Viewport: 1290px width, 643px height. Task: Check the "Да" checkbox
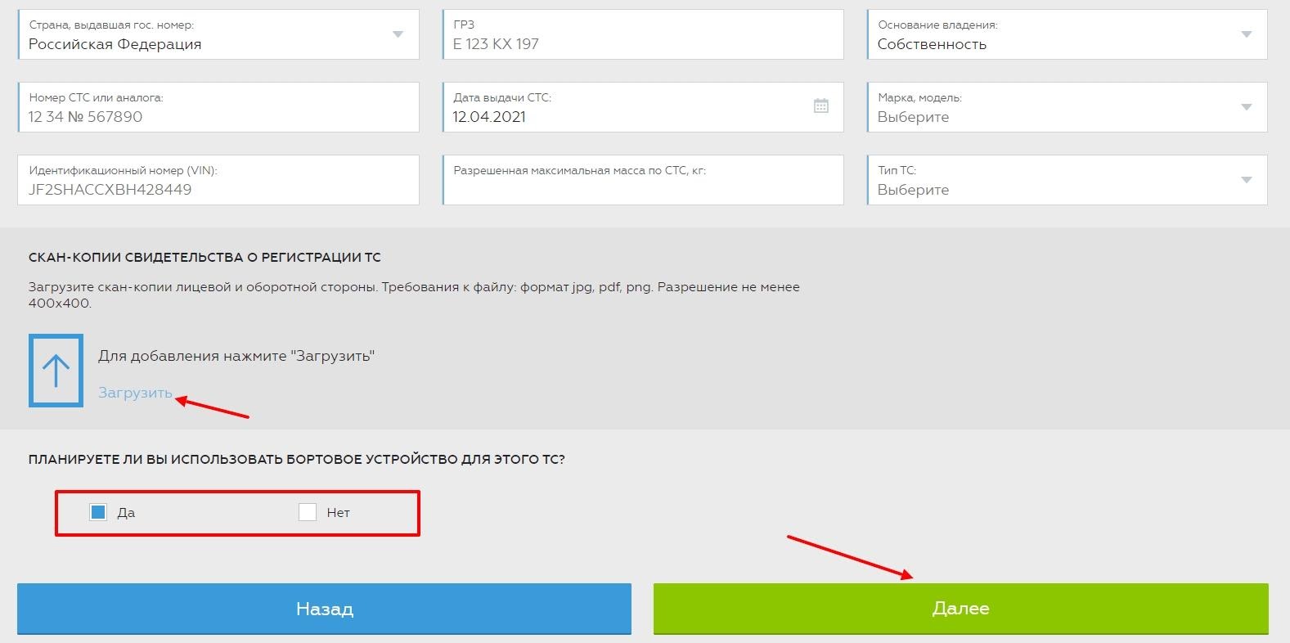pos(98,512)
